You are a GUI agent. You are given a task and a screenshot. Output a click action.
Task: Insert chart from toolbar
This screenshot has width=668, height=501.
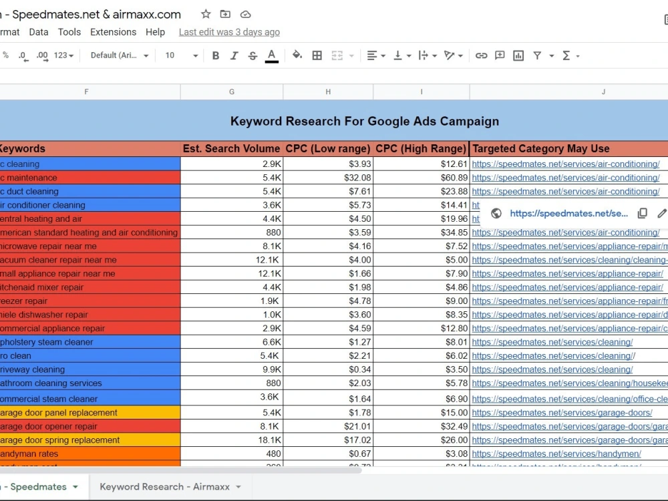pos(518,55)
